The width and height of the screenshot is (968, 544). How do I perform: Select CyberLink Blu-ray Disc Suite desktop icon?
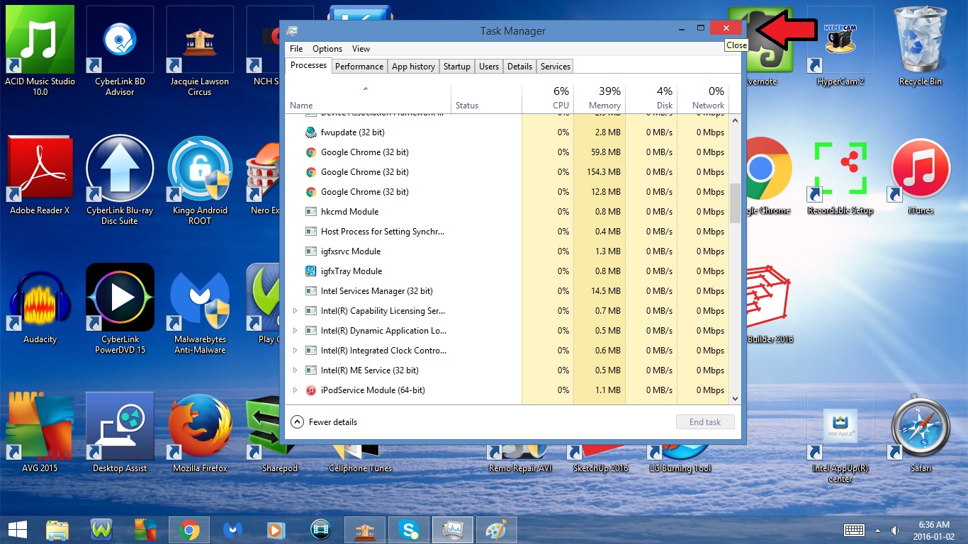(120, 180)
